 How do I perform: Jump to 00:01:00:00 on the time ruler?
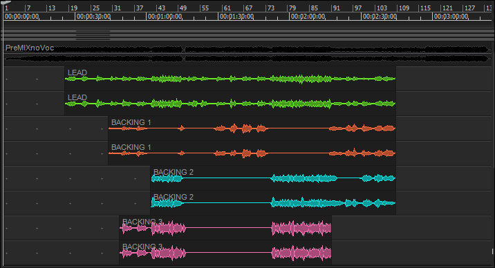point(165,17)
